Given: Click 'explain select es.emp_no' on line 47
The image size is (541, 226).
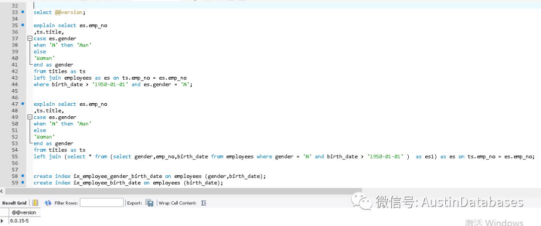Looking at the screenshot, I should coord(71,104).
